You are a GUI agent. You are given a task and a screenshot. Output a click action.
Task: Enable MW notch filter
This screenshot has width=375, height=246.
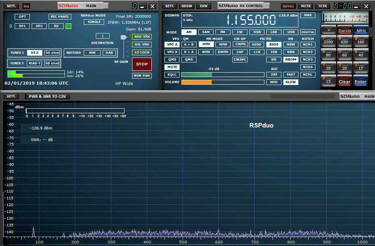pyautogui.click(x=92, y=53)
